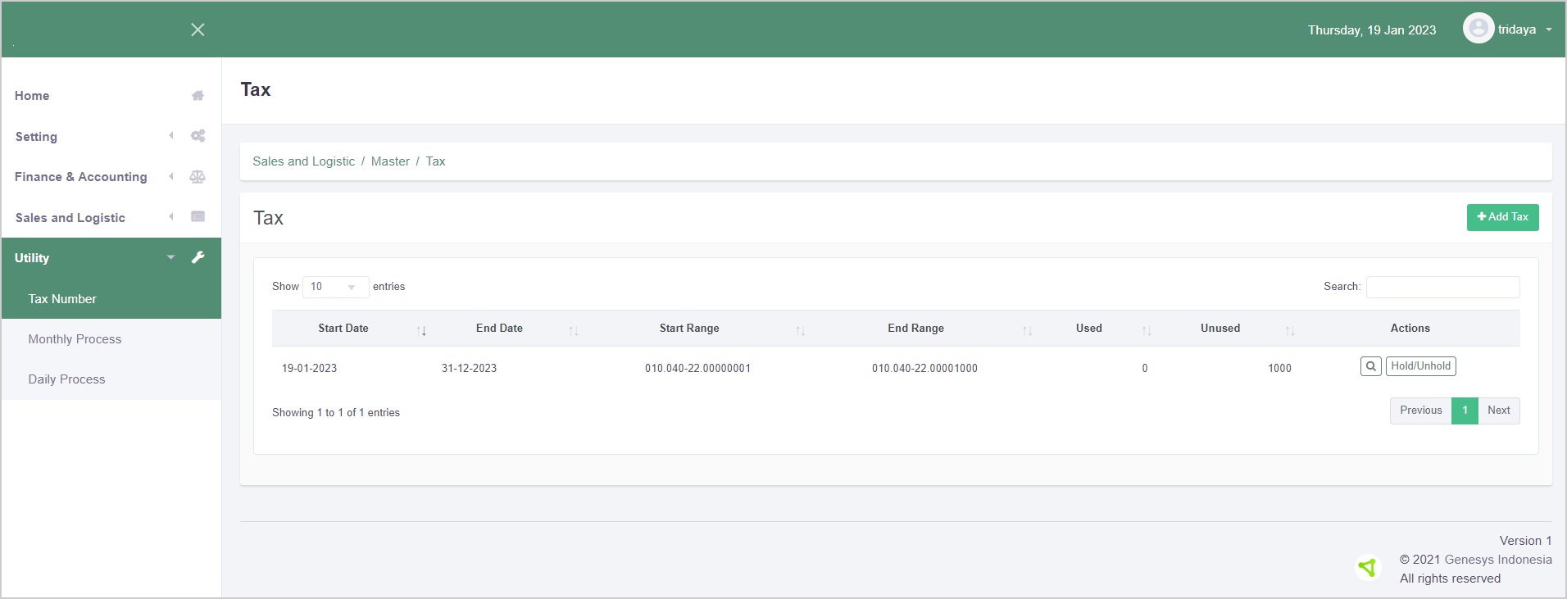This screenshot has height=599, width=1567.
Task: Open the Show entries count dropdown
Action: tap(335, 287)
